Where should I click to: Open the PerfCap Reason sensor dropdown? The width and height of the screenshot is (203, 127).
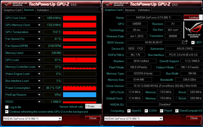[39, 95]
